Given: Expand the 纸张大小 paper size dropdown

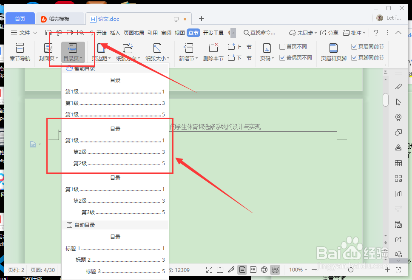Looking at the screenshot, I should pyautogui.click(x=158, y=58).
